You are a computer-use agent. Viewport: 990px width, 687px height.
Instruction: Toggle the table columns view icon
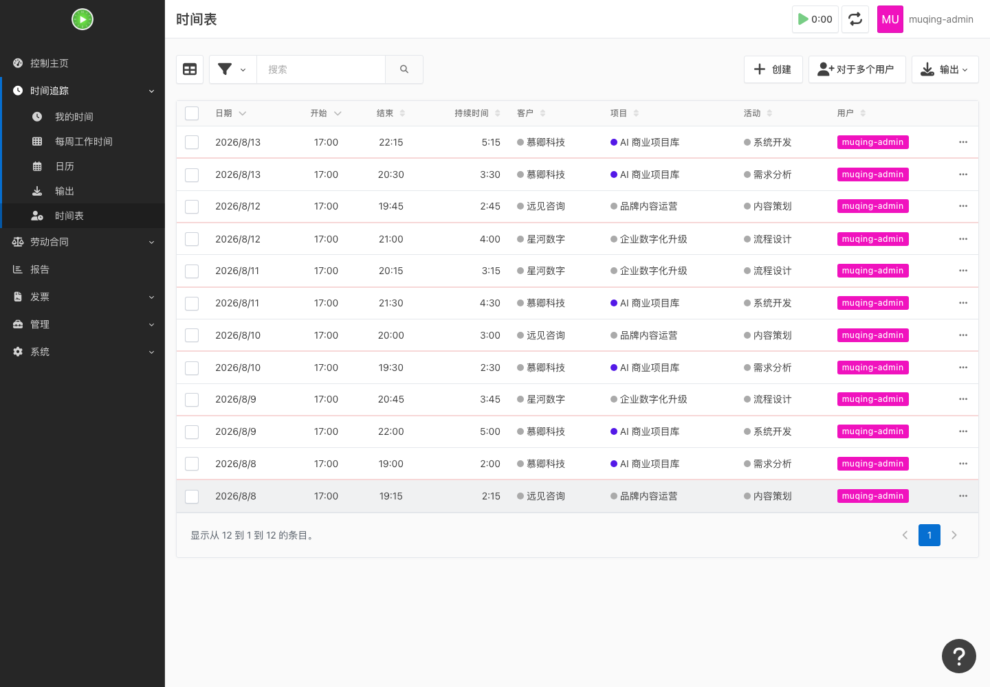click(x=190, y=69)
